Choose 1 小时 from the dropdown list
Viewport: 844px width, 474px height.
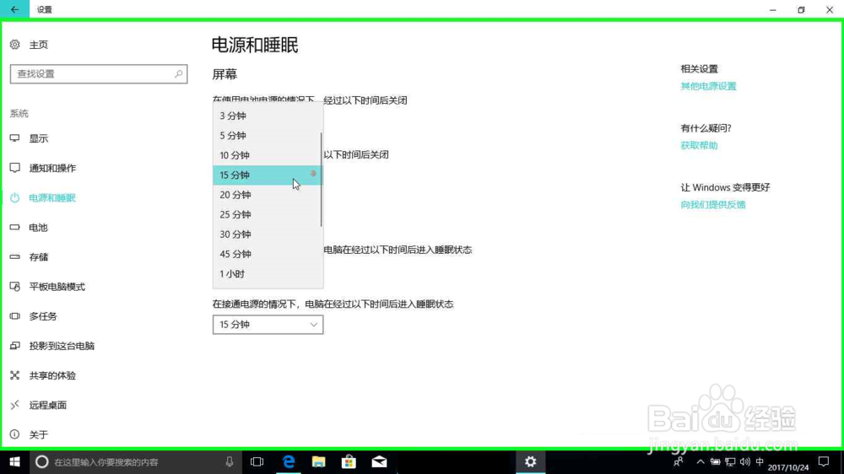267,274
